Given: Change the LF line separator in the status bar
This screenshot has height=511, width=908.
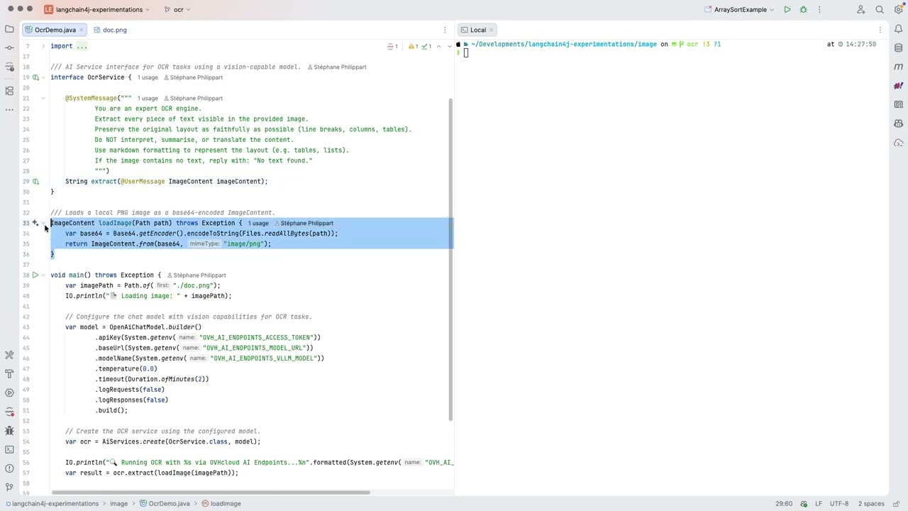Looking at the screenshot, I should tap(819, 503).
